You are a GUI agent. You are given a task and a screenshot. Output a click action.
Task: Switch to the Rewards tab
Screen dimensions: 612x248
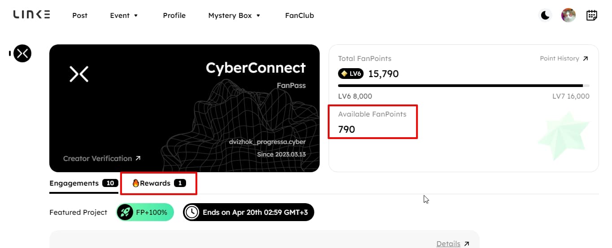click(x=159, y=183)
